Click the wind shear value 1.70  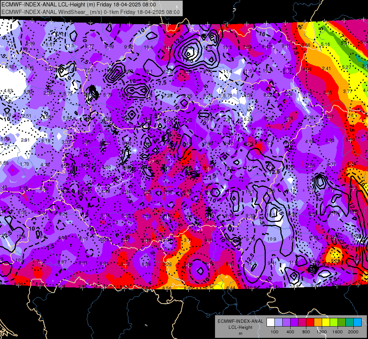coord(24,164)
